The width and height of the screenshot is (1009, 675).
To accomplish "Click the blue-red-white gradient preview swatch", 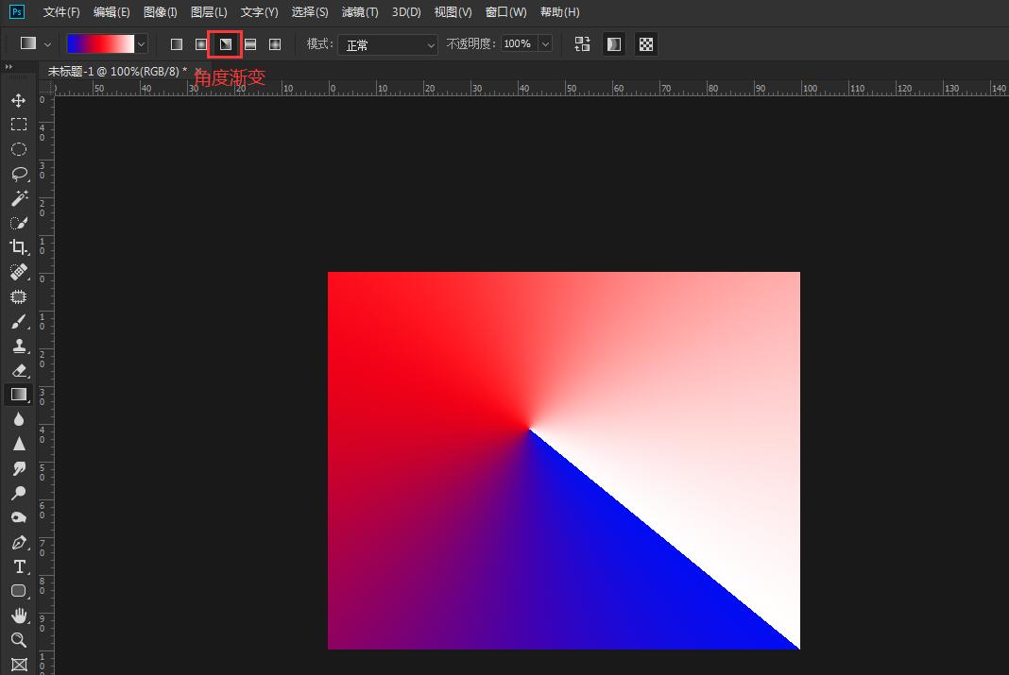I will (x=101, y=44).
